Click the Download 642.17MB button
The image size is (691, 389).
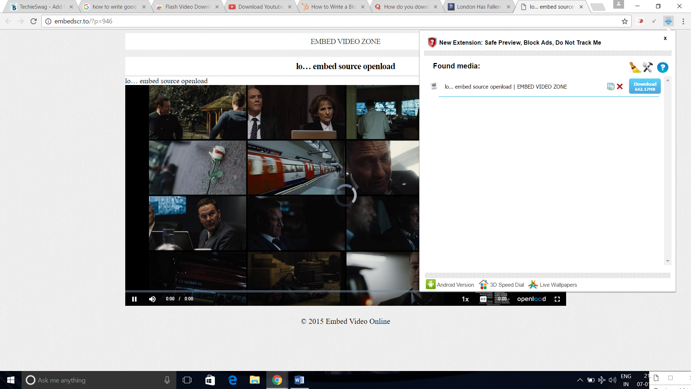pos(645,86)
